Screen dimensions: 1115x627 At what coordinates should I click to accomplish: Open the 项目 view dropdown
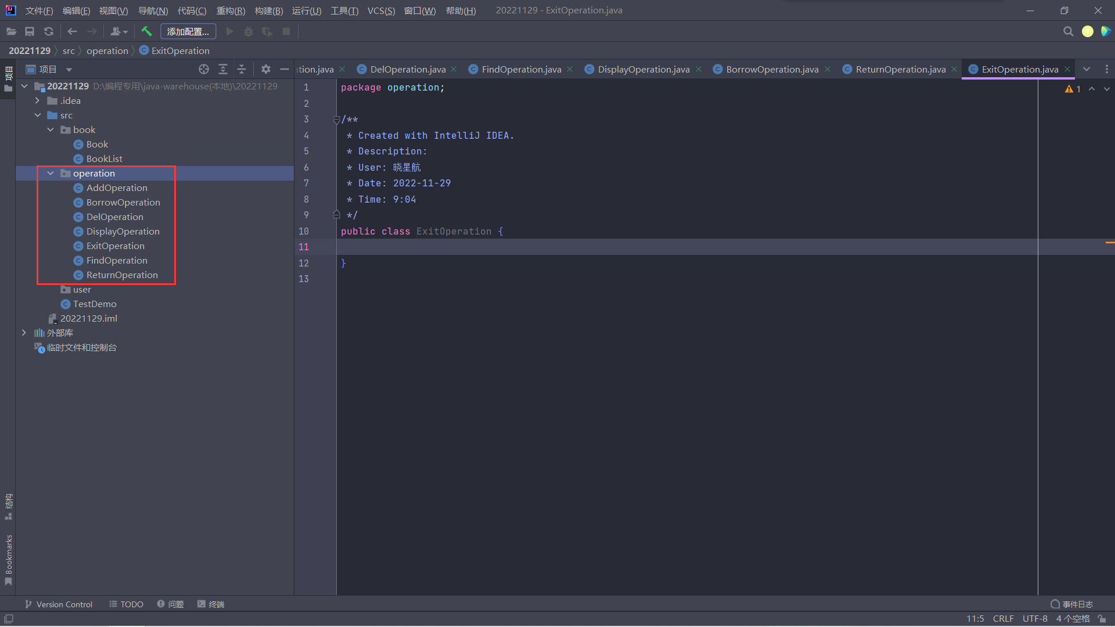click(69, 70)
